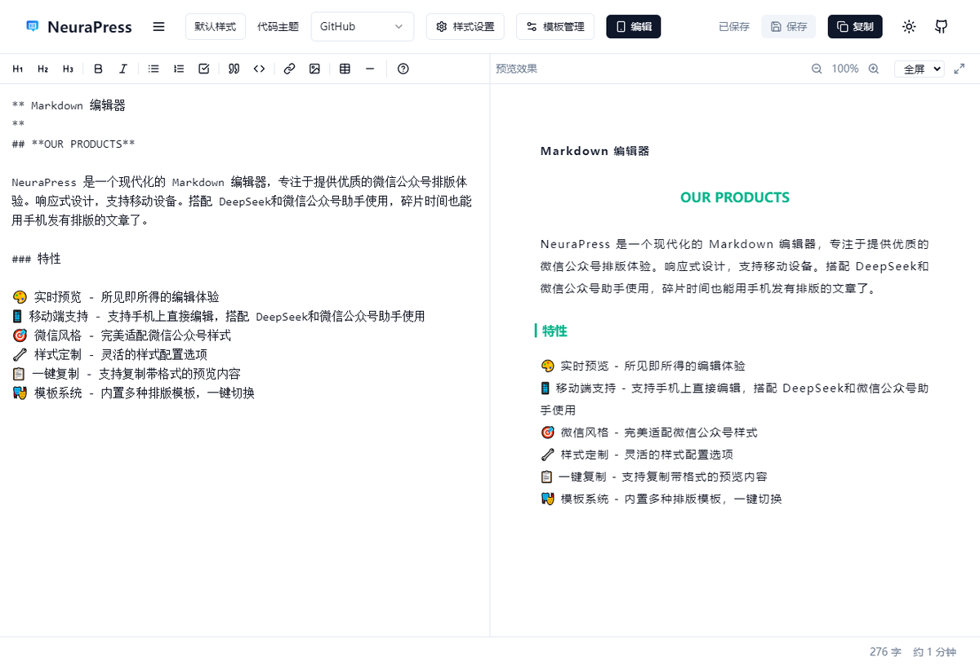
Task: Insert a Heading 1 with H1 icon
Action: click(18, 69)
